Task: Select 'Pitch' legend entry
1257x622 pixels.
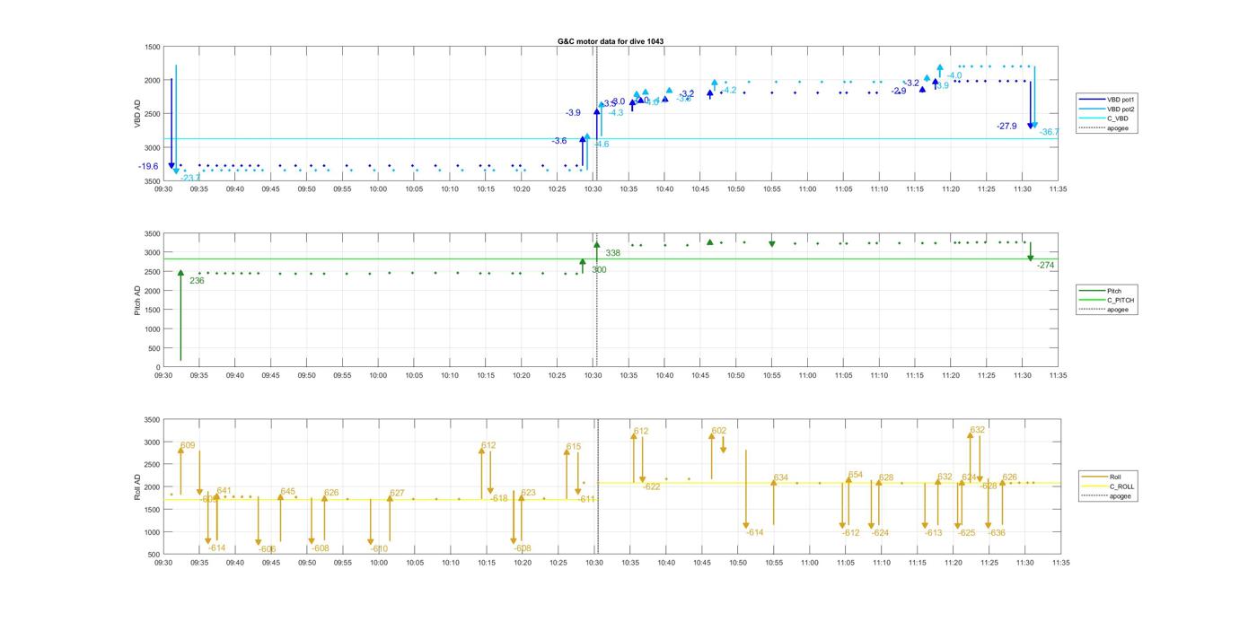Action: 1113,291
